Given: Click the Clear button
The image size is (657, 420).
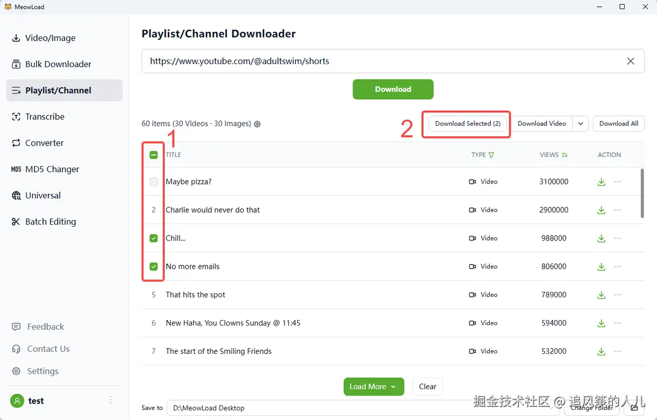Looking at the screenshot, I should pyautogui.click(x=428, y=387).
